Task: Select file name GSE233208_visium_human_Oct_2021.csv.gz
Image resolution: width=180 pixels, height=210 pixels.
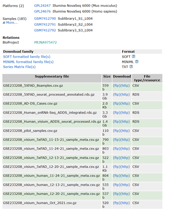Action: (40, 203)
